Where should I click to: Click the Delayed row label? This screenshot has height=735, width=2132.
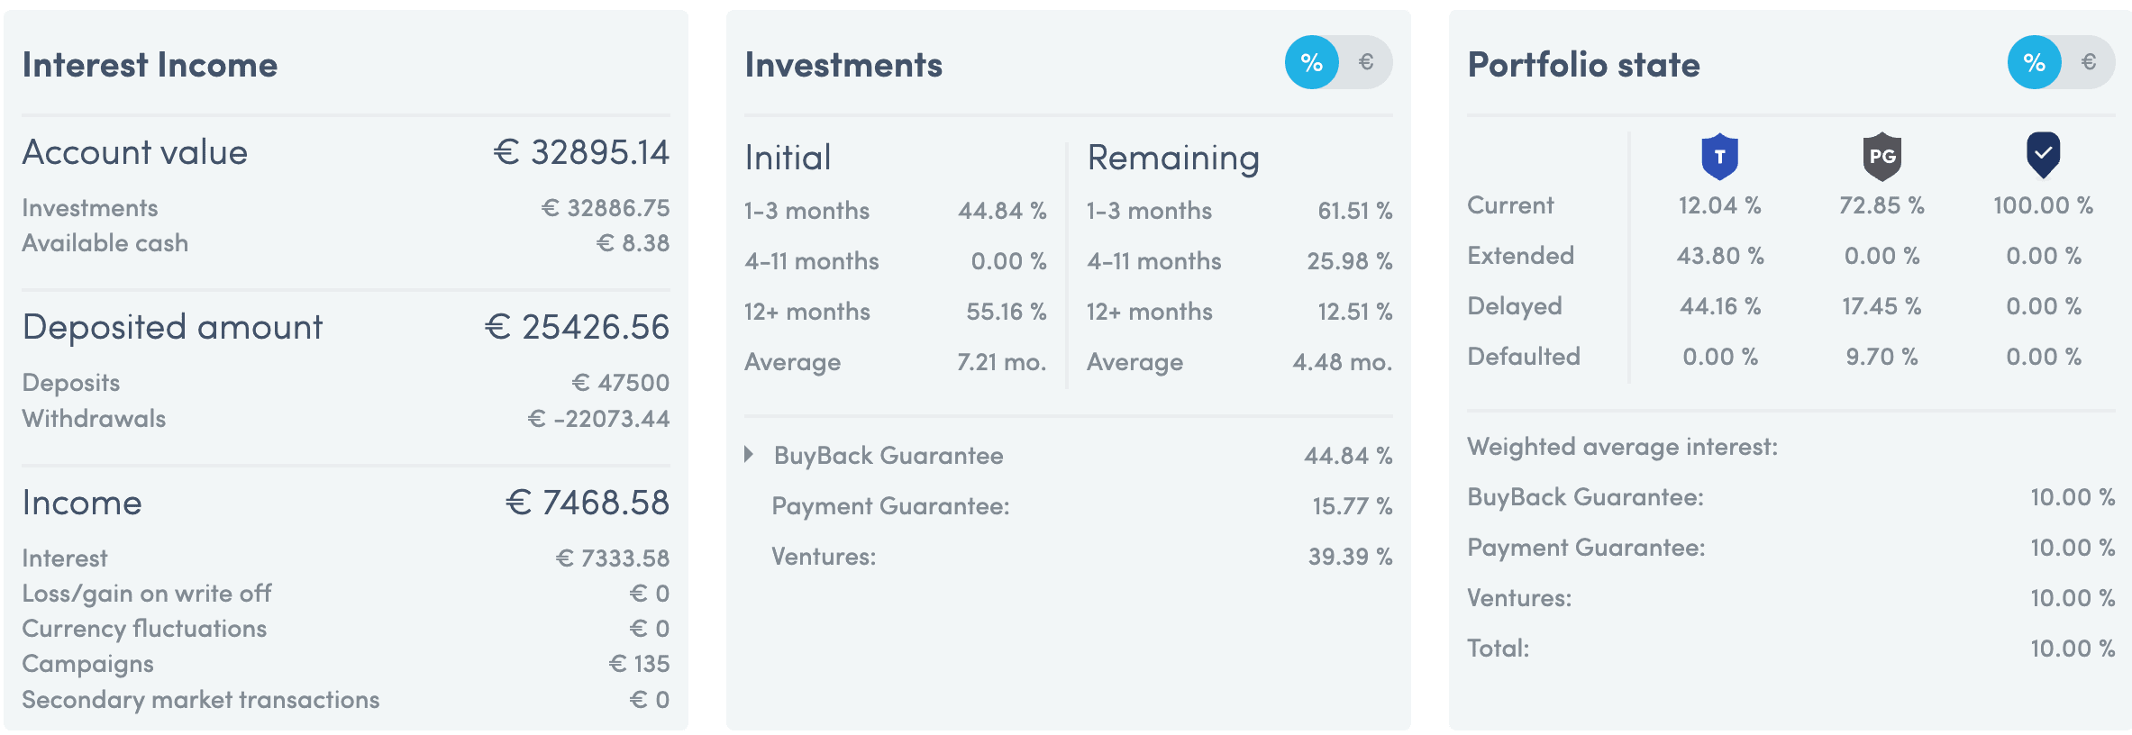coord(1514,306)
